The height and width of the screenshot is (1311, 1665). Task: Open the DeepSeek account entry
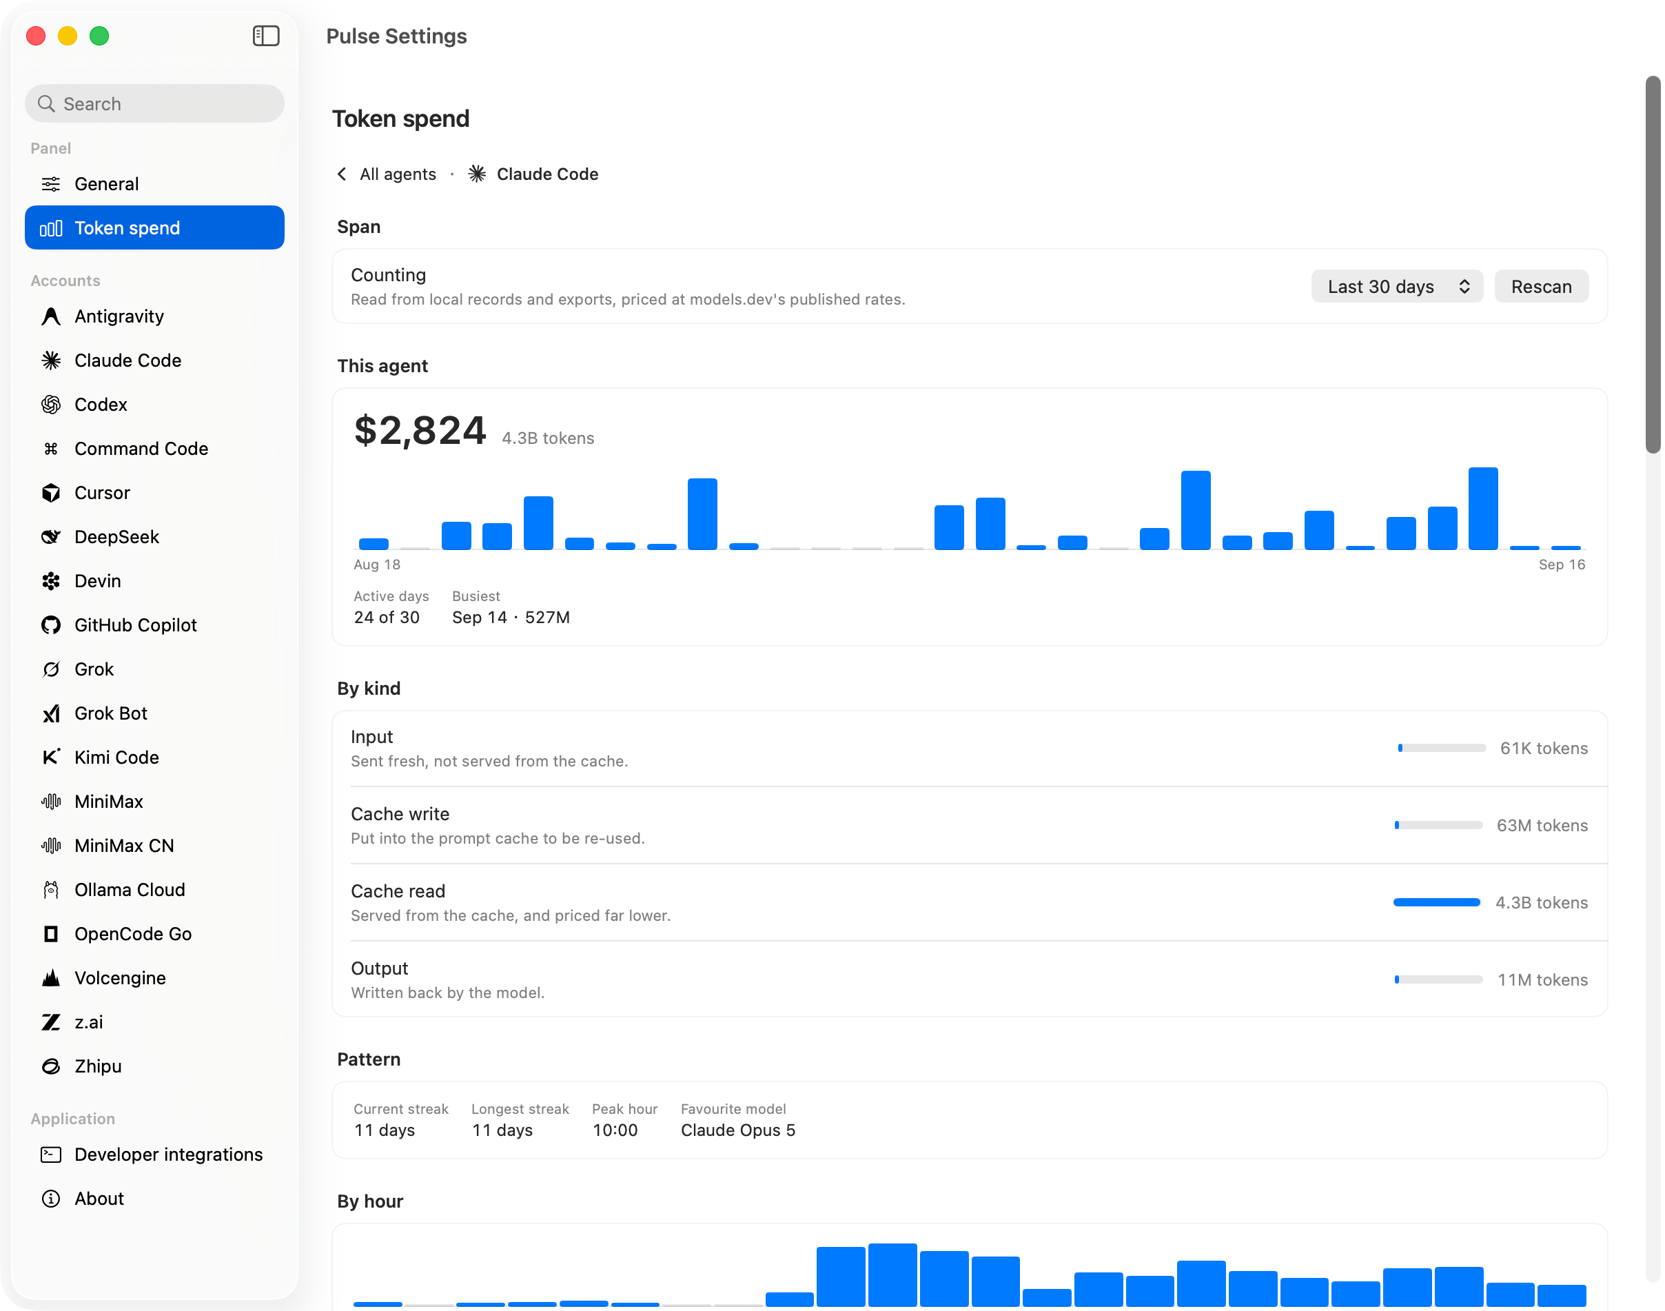(154, 536)
